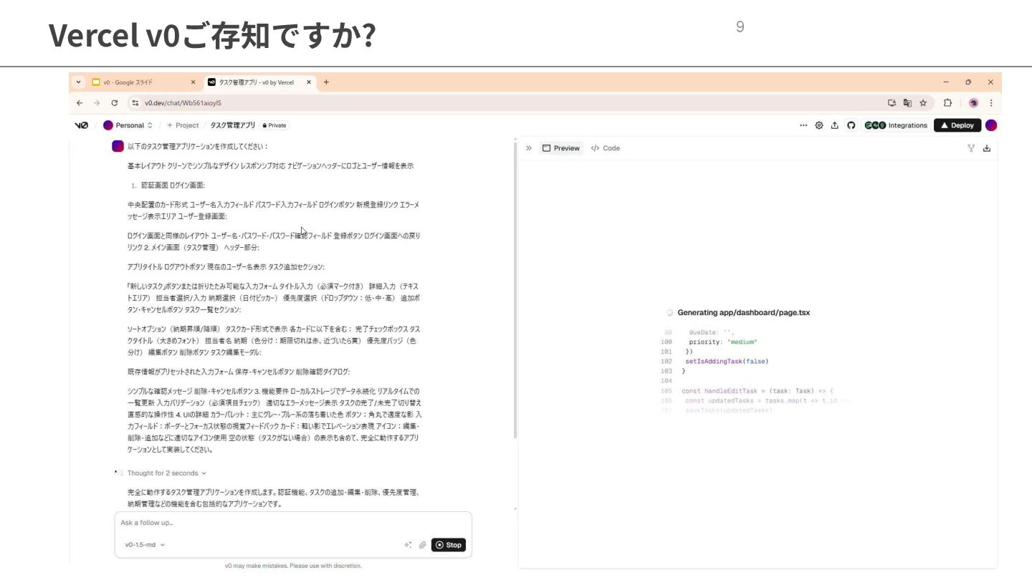Click the fork version icon in preview toolbar

point(971,148)
